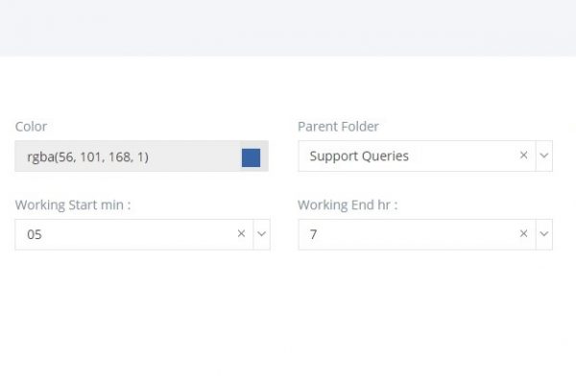The image size is (576, 384).
Task: Expand the Parent Folder dropdown arrow
Action: point(544,156)
